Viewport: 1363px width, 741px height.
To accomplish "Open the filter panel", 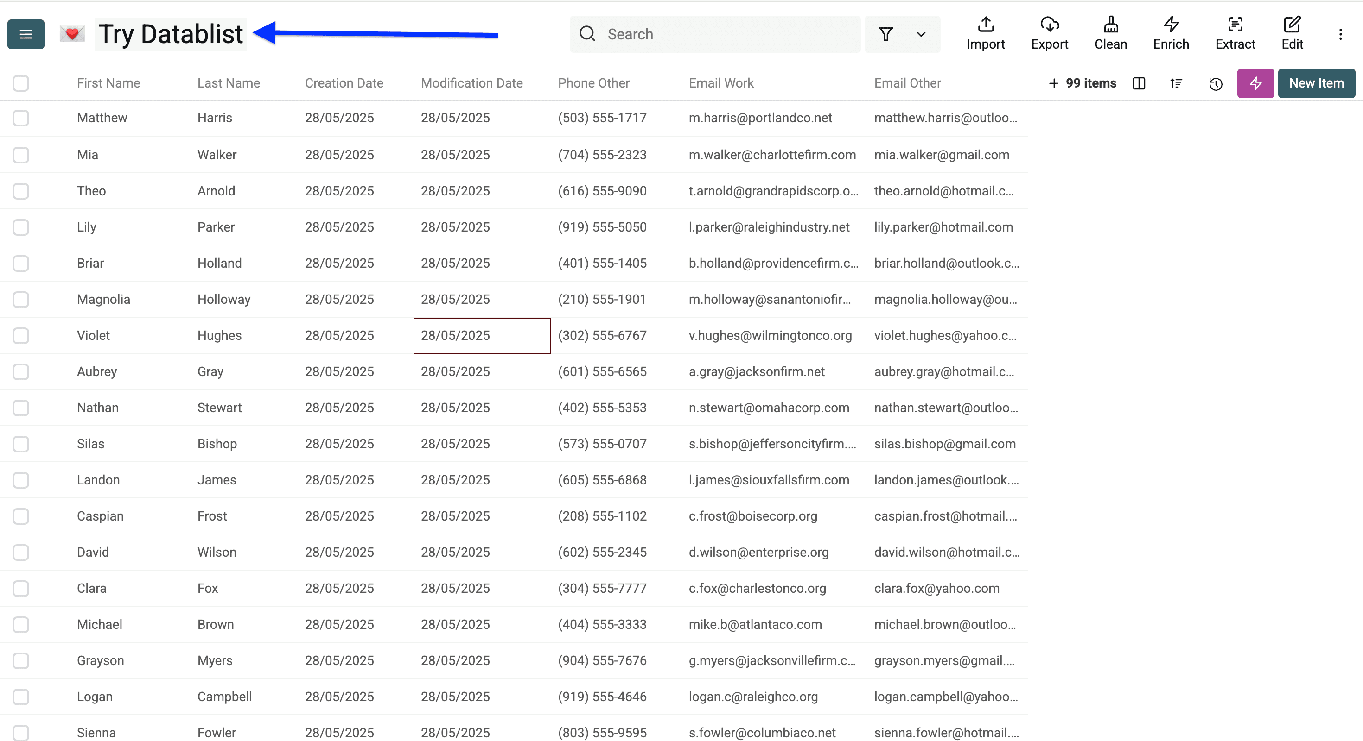I will tap(886, 34).
